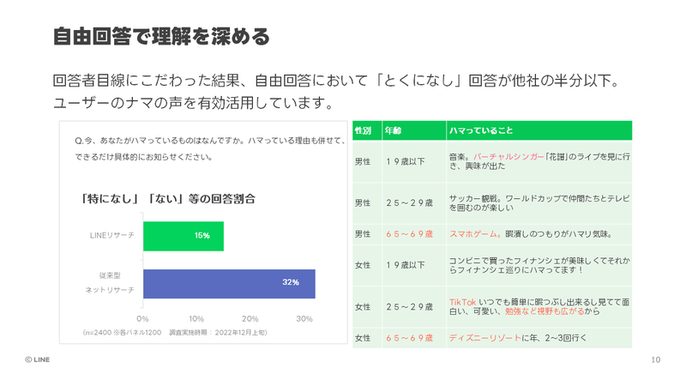
Task: Select the slide title 自由回答で理解を深める
Action: [161, 37]
